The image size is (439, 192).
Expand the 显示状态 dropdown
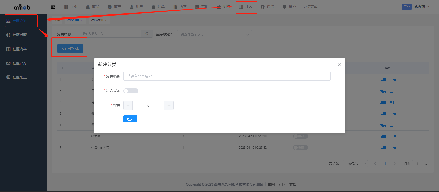(x=214, y=34)
